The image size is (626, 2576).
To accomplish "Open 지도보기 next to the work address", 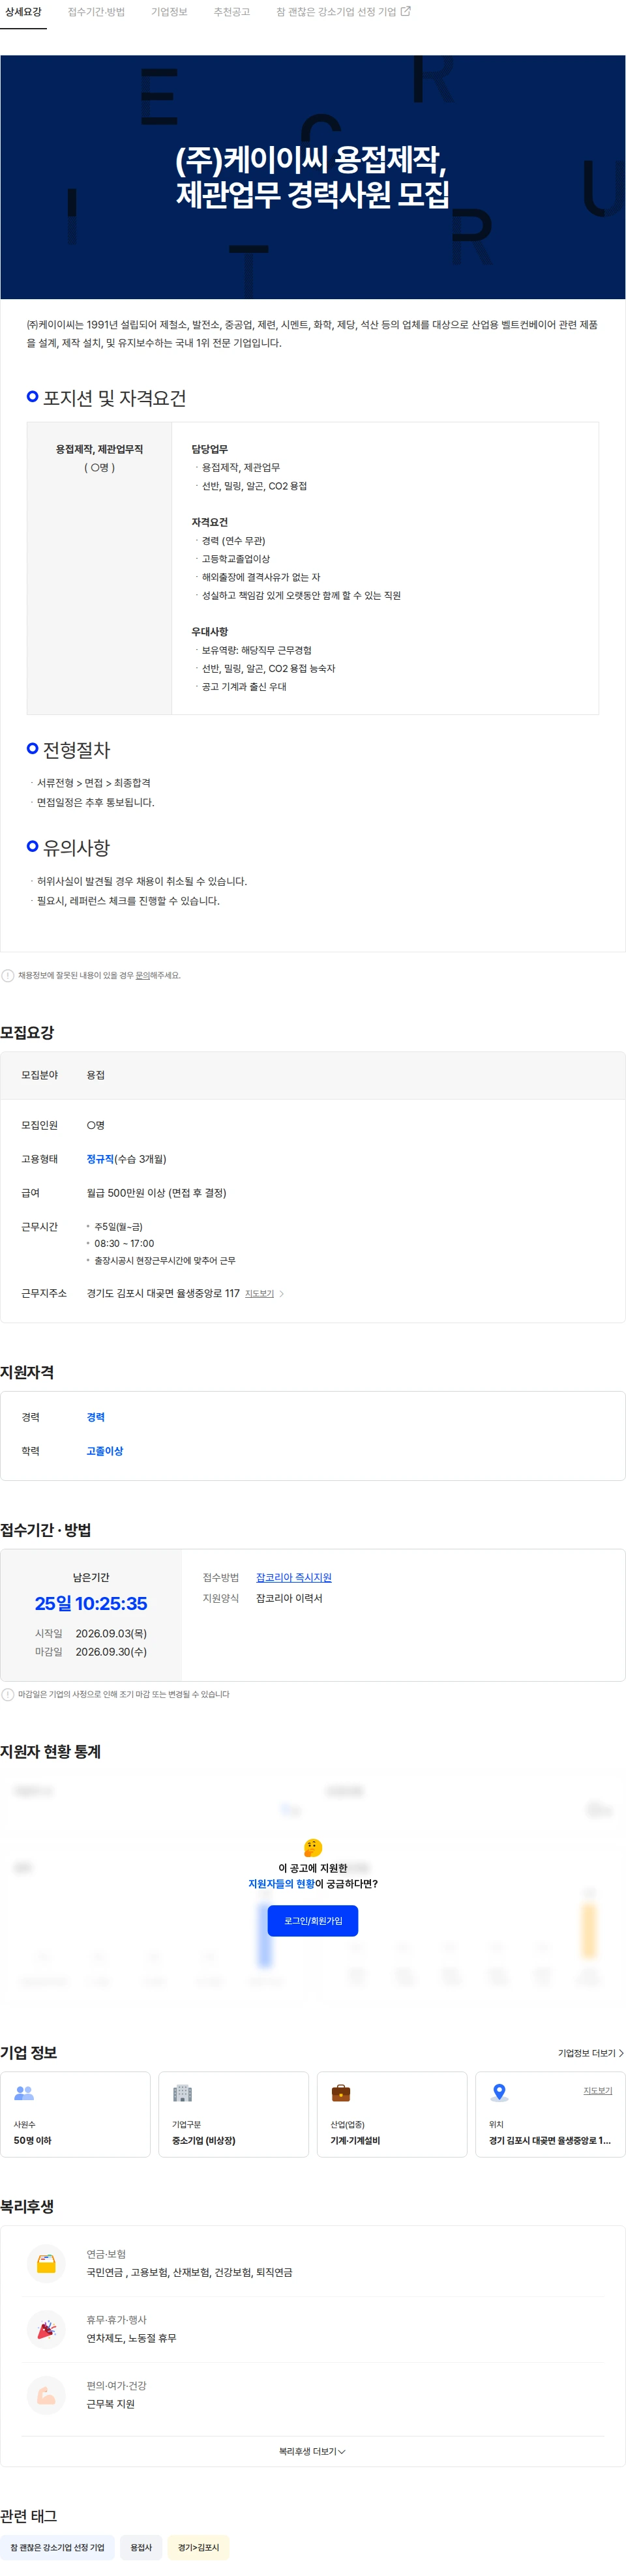I will coord(259,1294).
